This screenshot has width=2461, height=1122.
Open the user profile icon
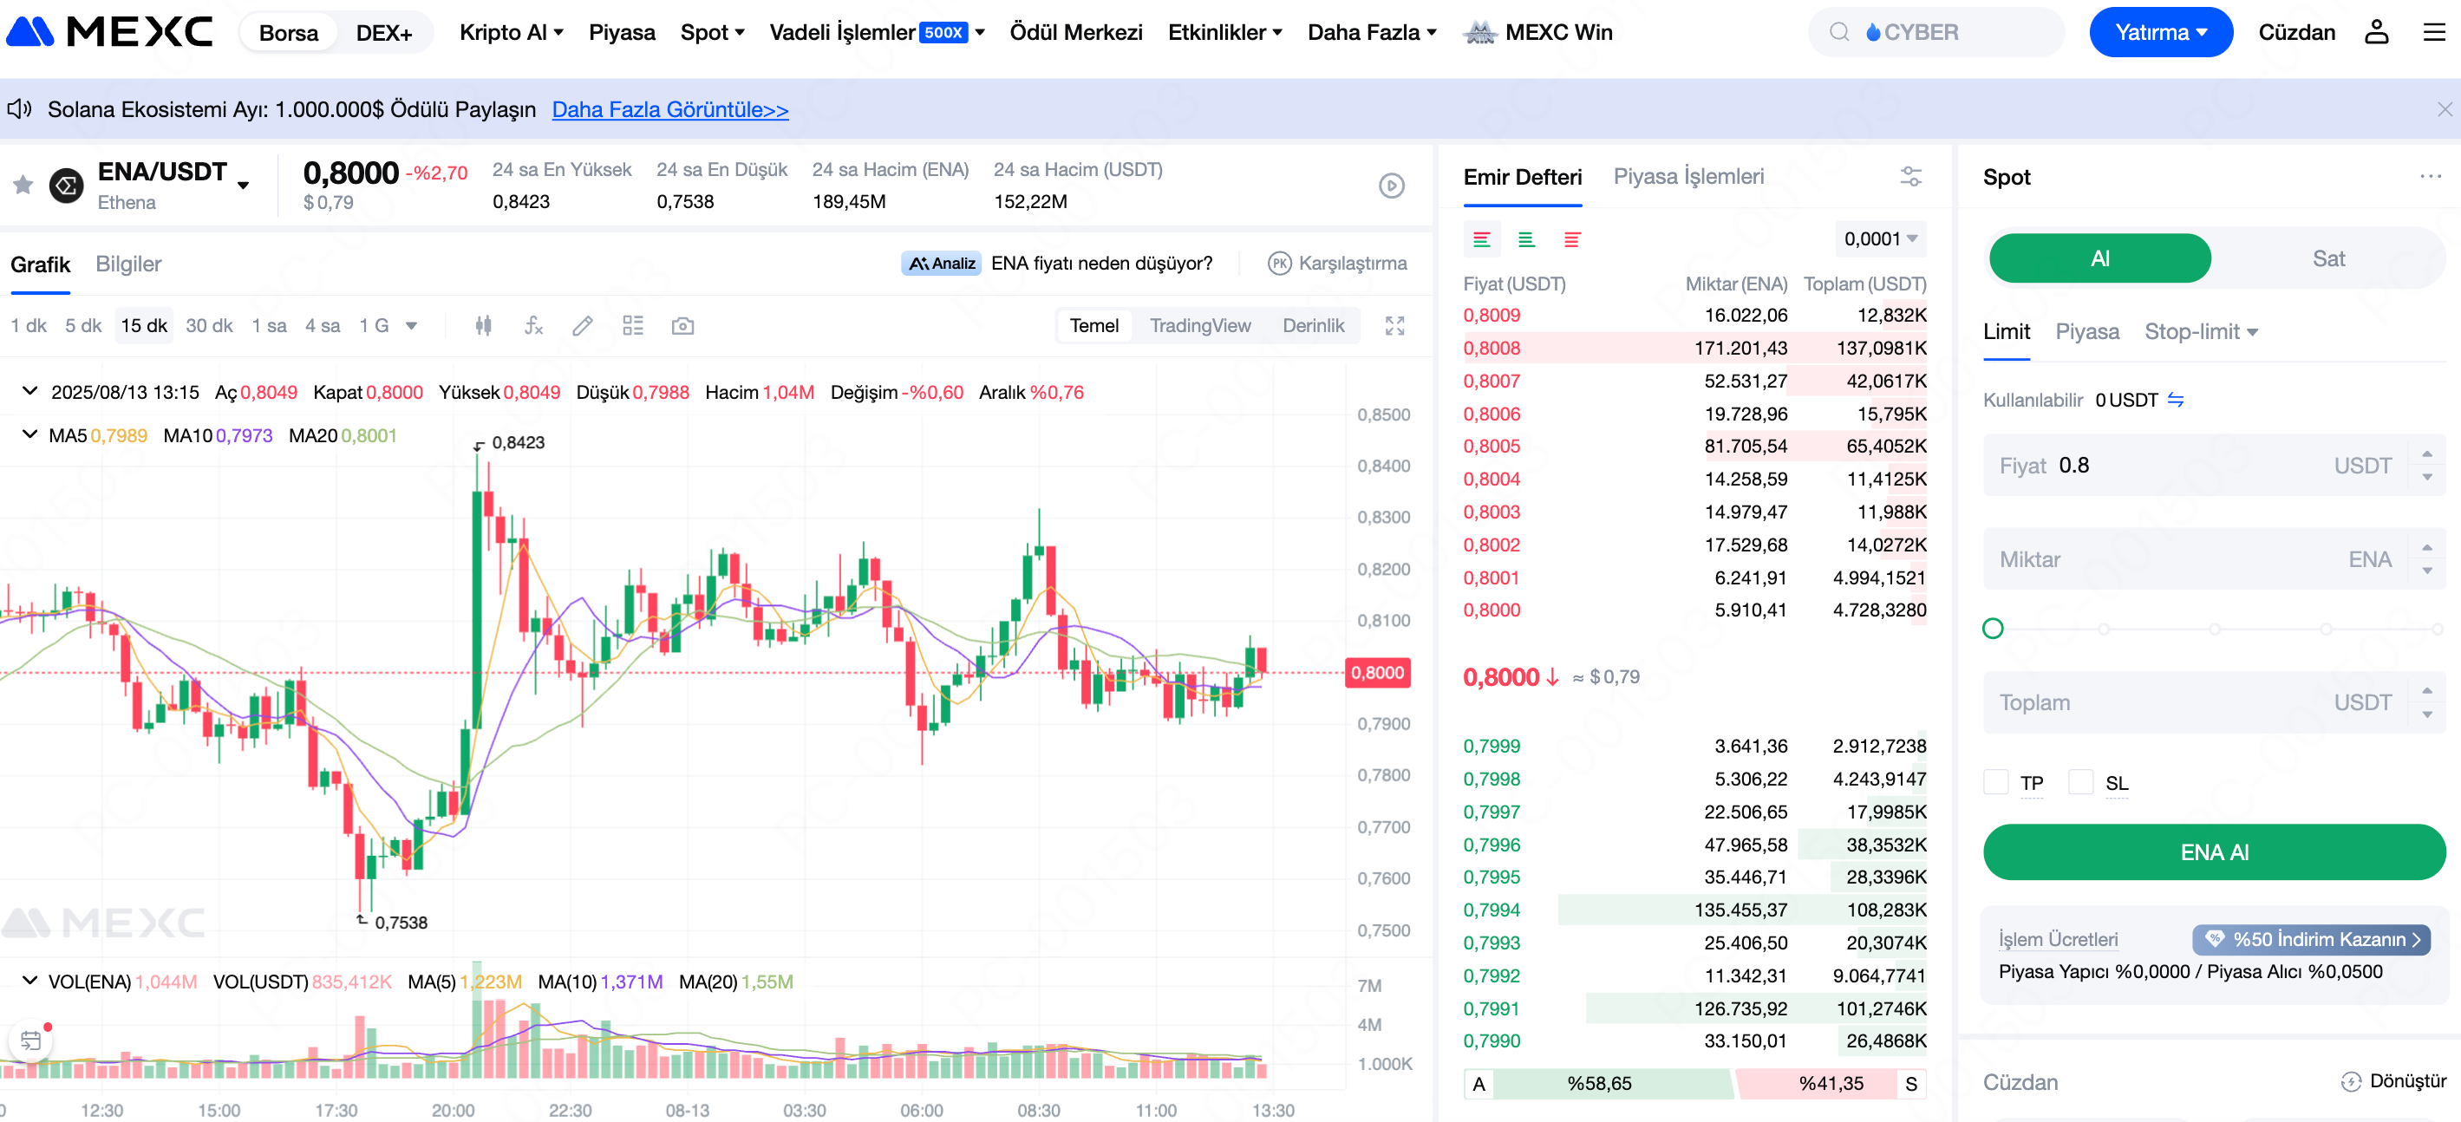pyautogui.click(x=2376, y=32)
